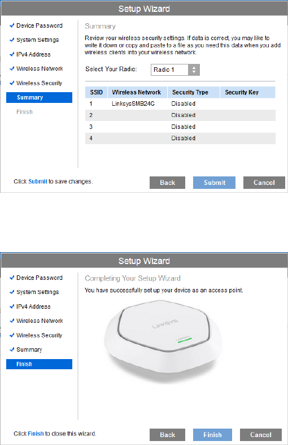288x445 pixels.
Task: Click the Radio 1 spinner arrows
Action: point(194,70)
